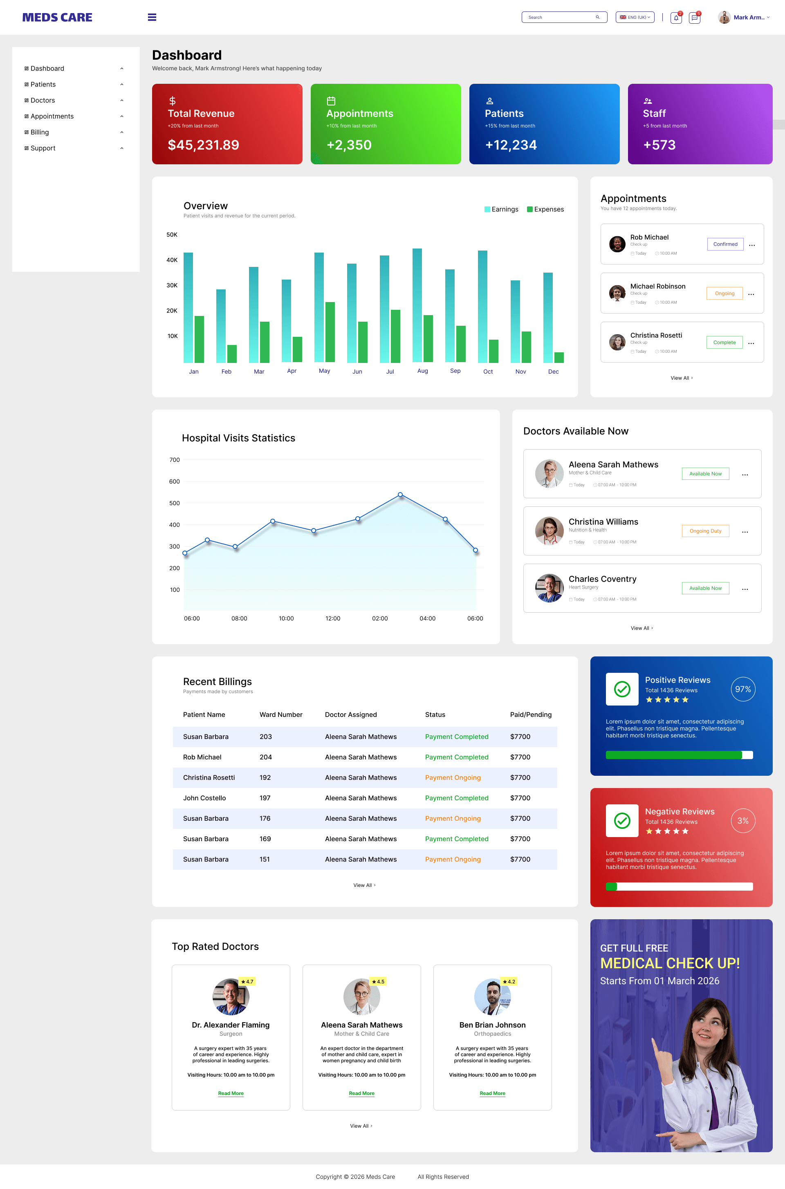Open the hamburger menu beside Meds Care logo
This screenshot has height=1189, width=785.
152,16
